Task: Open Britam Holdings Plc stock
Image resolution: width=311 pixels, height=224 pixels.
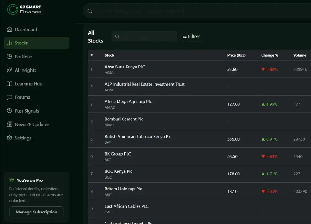Action: point(123,189)
